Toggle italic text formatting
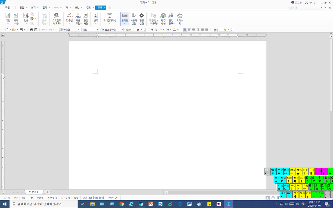Screen dimensions: 333x208 (x=156, y=30)
